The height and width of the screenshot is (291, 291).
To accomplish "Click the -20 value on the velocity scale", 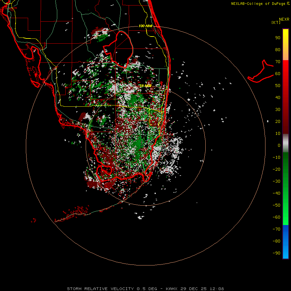I will pyautogui.click(x=276, y=169).
